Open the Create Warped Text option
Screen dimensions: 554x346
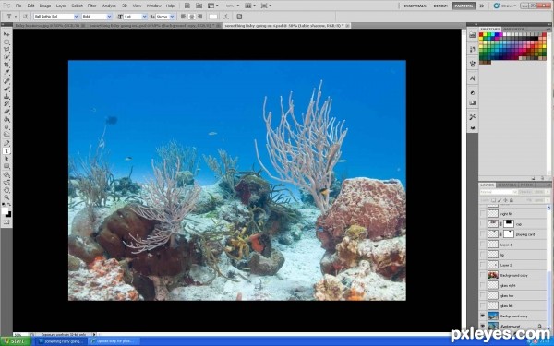226,17
